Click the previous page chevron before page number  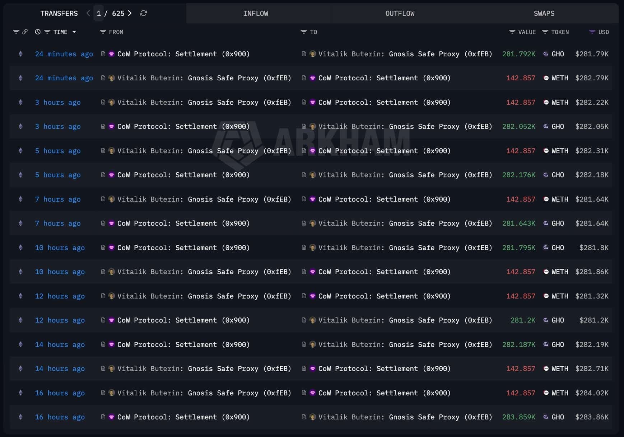88,13
